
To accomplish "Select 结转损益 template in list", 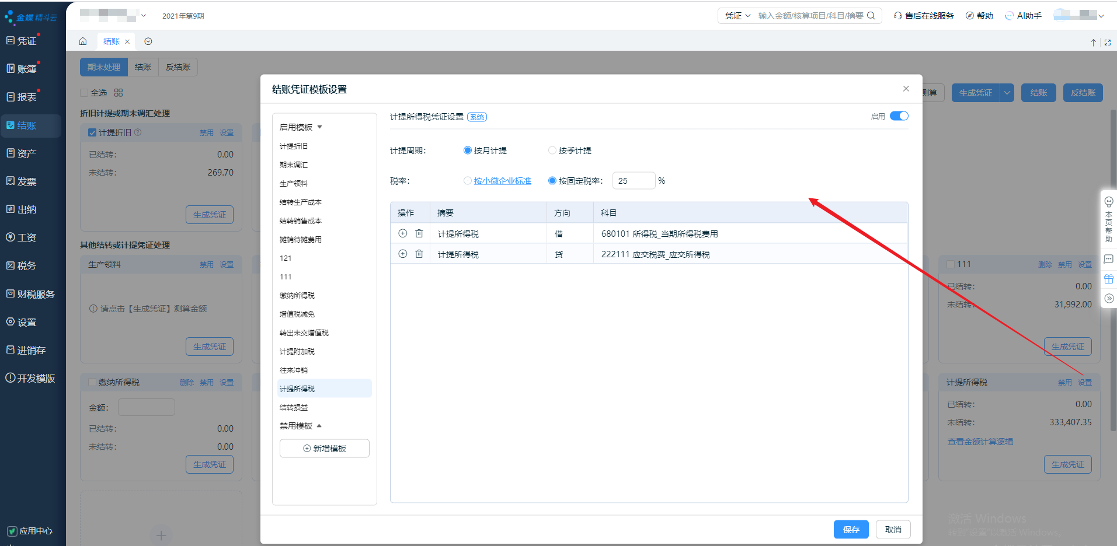I will click(x=294, y=407).
